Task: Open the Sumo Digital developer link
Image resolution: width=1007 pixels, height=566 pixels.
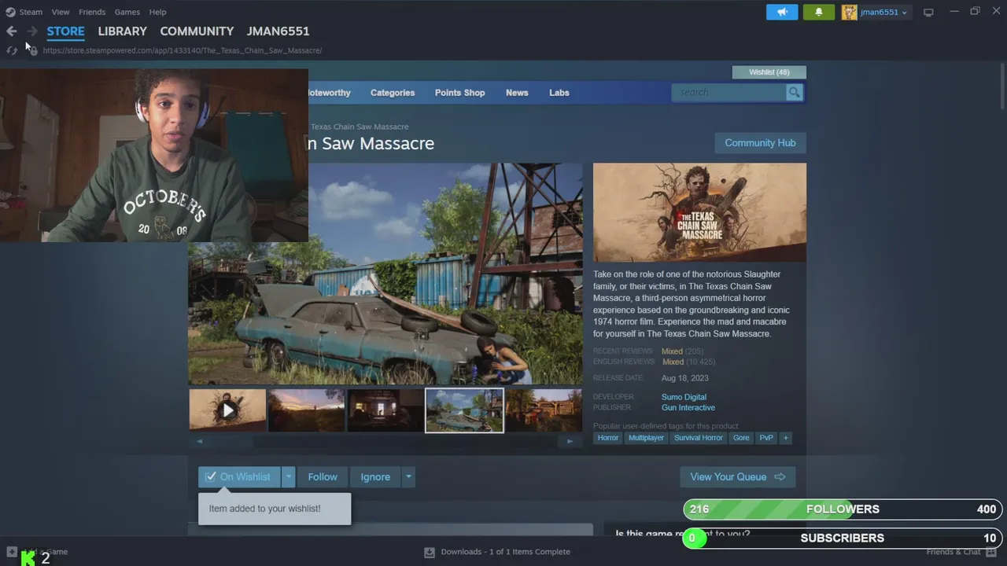Action: pyautogui.click(x=684, y=397)
